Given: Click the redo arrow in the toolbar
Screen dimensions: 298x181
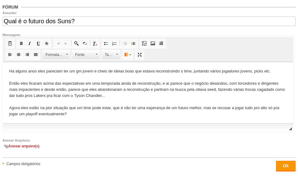Looking at the screenshot, I should coord(66,43).
